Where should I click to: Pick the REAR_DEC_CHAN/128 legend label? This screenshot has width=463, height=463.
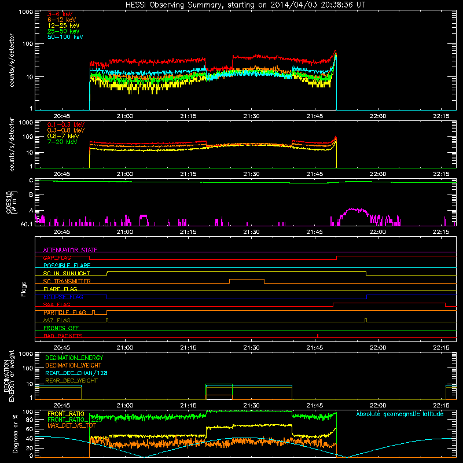[x=76, y=373]
